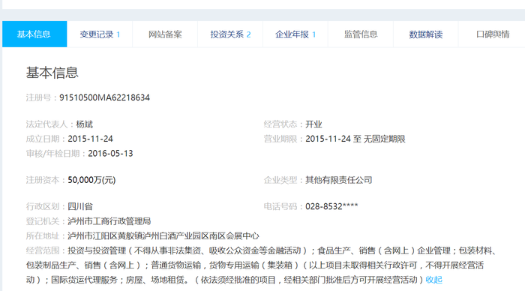View the 企业年报 tab

(295, 34)
